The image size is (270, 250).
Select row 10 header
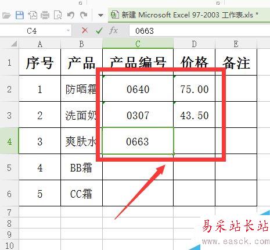[x=9, y=245]
